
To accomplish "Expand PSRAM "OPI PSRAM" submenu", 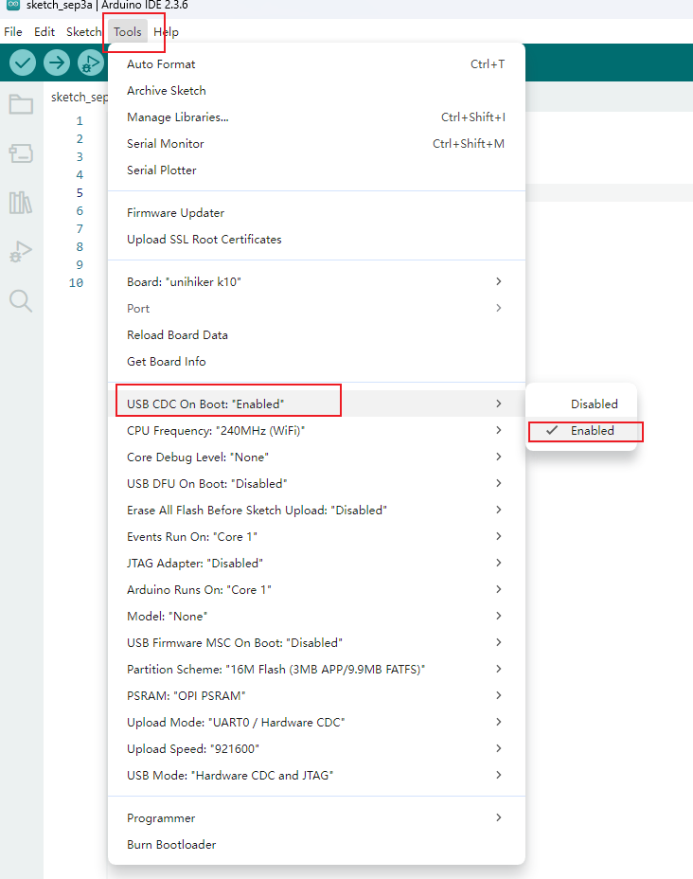I will [x=316, y=695].
